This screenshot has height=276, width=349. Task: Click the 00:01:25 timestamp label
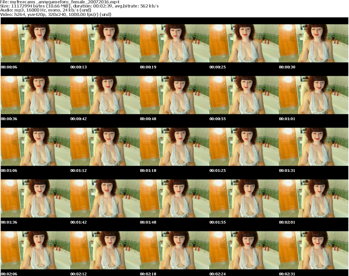(x=217, y=171)
